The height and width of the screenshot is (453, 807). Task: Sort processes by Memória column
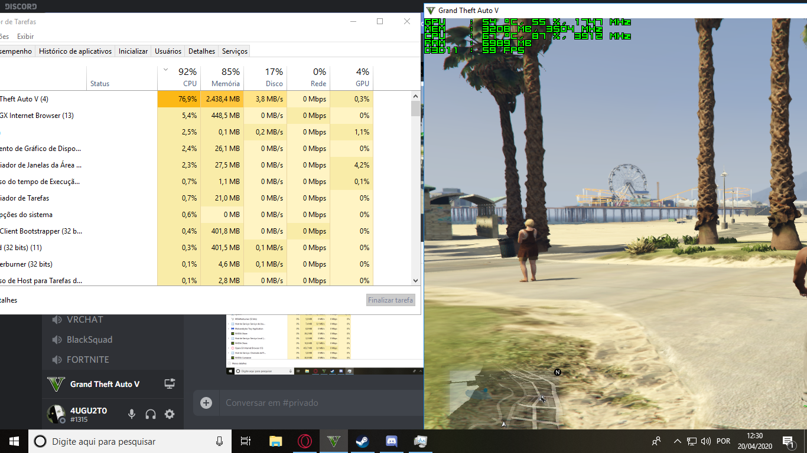tap(222, 78)
